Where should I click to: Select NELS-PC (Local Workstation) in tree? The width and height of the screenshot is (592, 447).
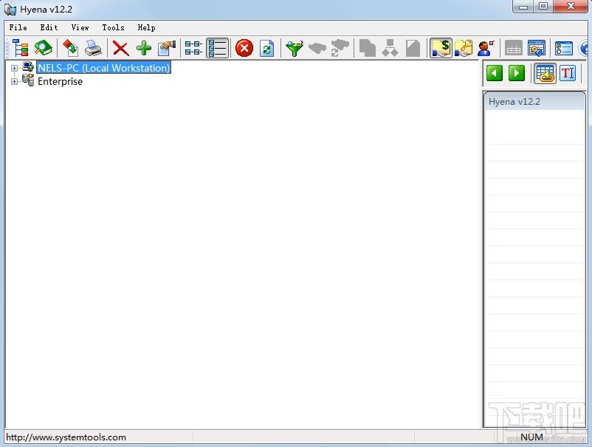click(x=104, y=68)
